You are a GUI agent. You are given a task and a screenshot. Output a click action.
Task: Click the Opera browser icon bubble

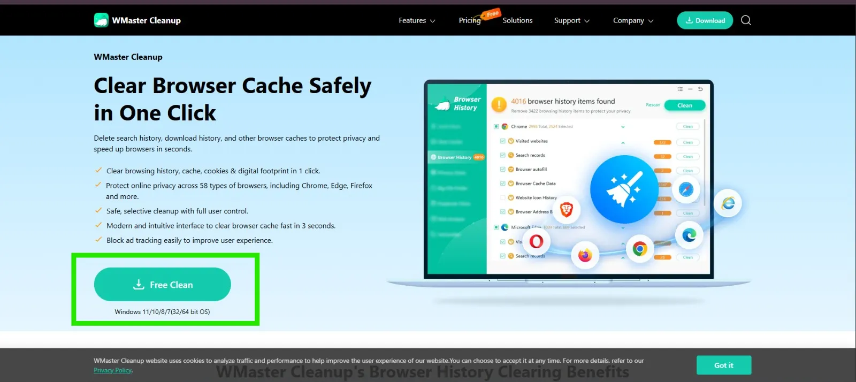point(536,242)
